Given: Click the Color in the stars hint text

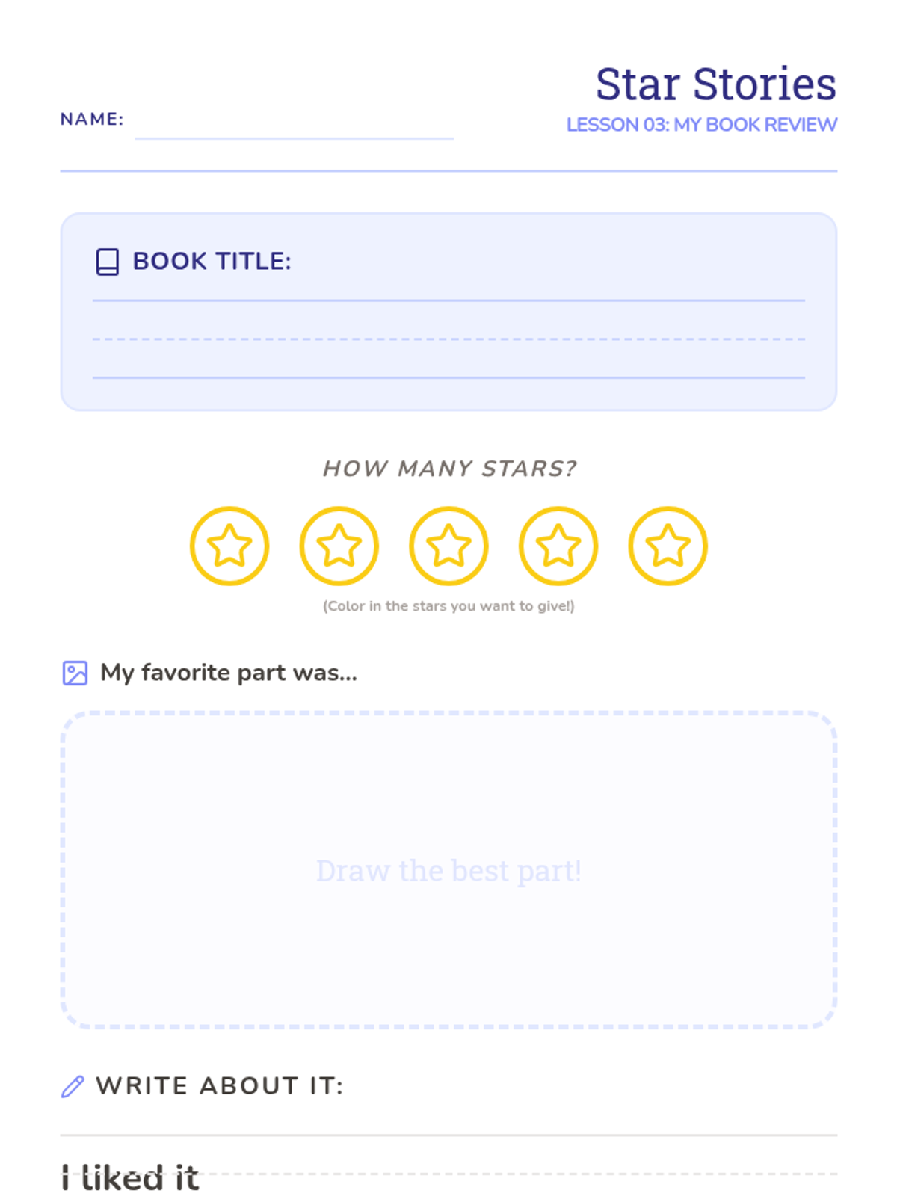Looking at the screenshot, I should point(449,605).
